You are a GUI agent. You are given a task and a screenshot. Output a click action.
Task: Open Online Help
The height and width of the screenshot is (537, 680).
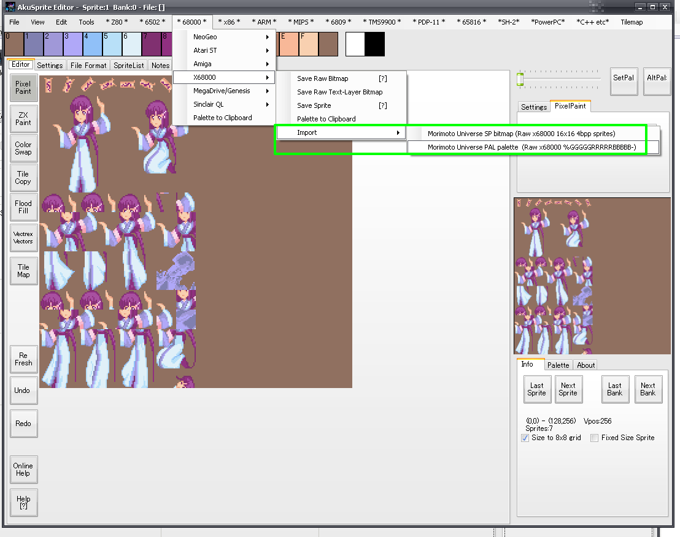tap(23, 470)
